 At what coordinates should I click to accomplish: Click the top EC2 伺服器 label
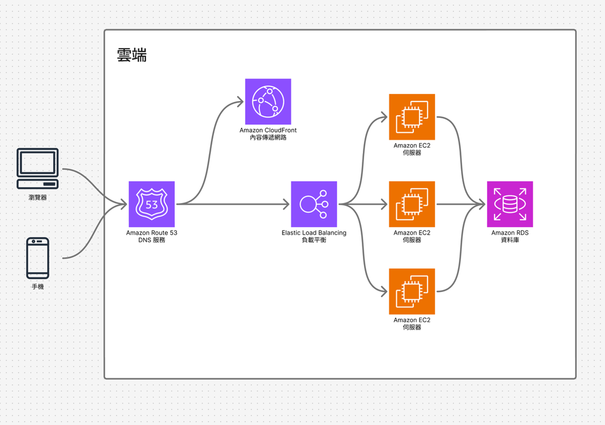coord(412,149)
